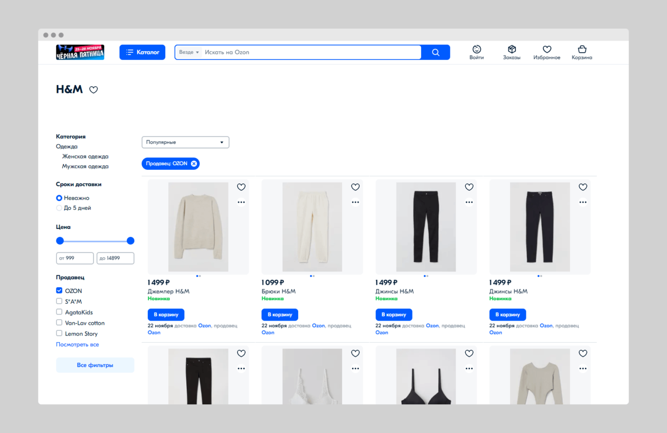This screenshot has height=433, width=667.
Task: Click the Посмотреть все sellers link
Action: [x=77, y=344]
